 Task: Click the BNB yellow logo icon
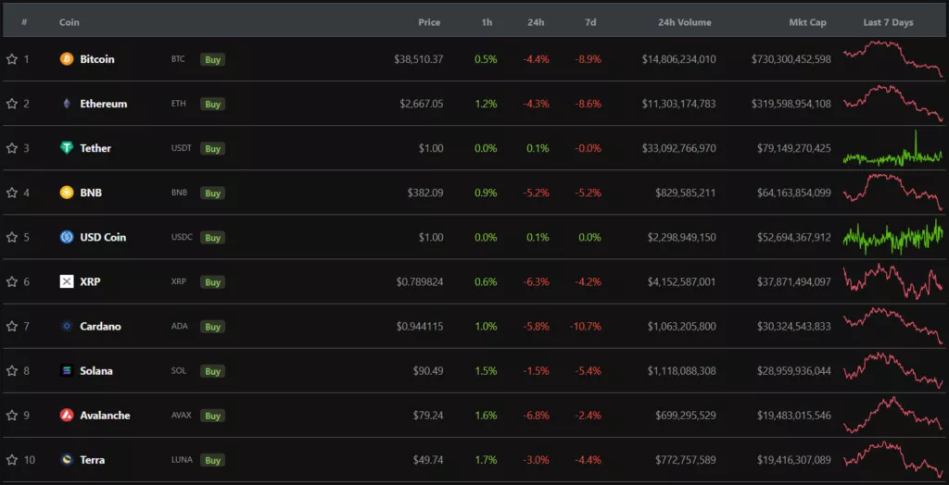pos(67,193)
